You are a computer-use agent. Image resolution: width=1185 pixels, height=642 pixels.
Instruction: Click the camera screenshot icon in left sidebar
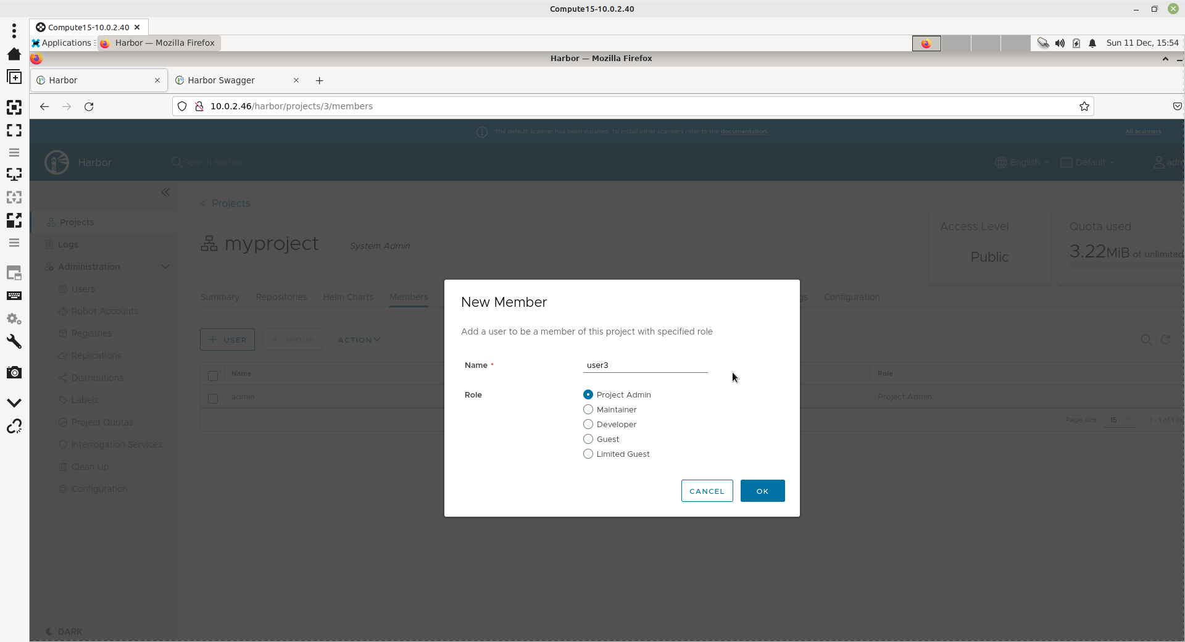14,372
